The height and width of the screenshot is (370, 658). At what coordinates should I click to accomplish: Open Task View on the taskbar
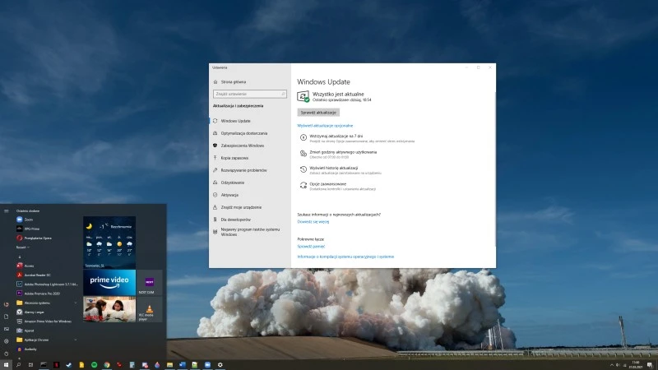(x=30, y=365)
